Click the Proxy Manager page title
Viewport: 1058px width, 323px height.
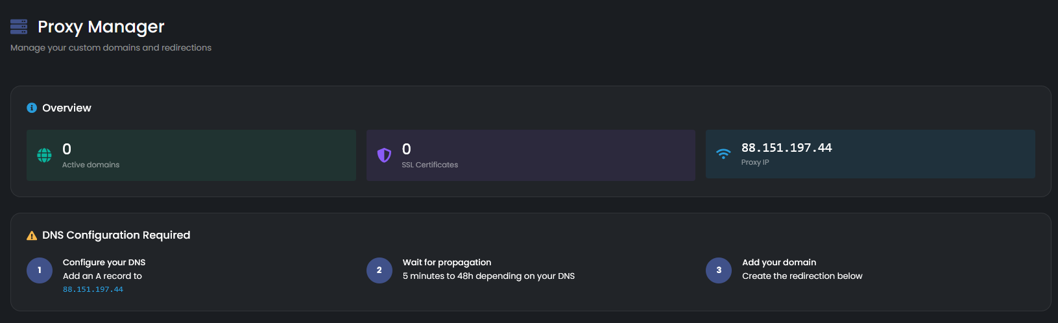coord(101,27)
